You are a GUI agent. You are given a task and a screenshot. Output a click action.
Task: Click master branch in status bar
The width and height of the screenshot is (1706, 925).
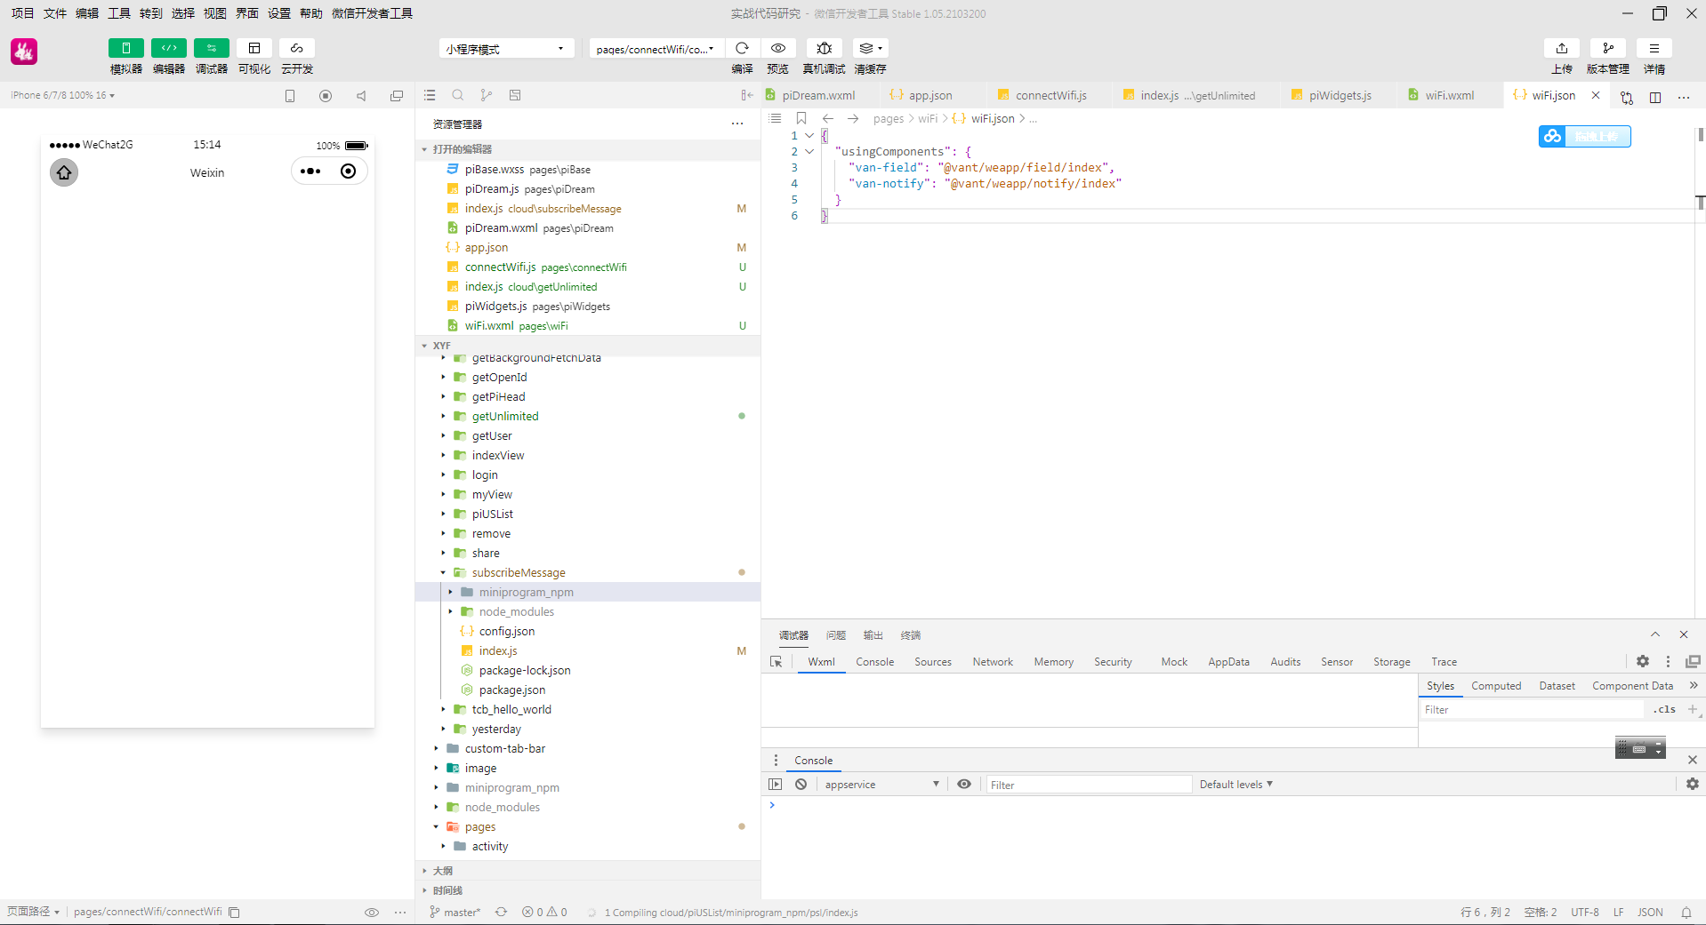tap(455, 913)
